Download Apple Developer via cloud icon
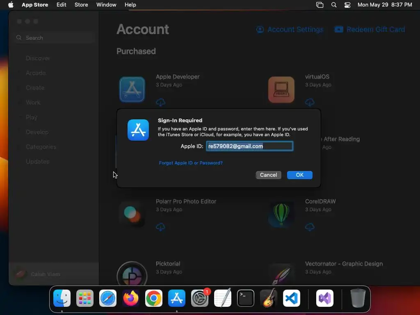 point(160,102)
